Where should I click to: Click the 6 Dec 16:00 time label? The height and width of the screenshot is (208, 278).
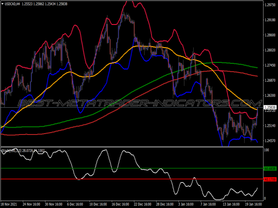[75, 204]
